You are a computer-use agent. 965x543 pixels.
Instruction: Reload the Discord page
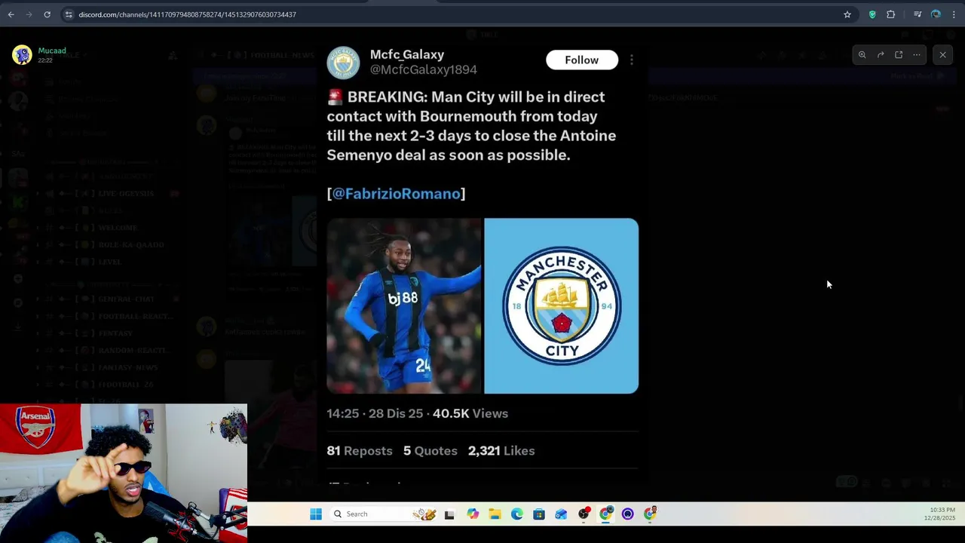(47, 14)
